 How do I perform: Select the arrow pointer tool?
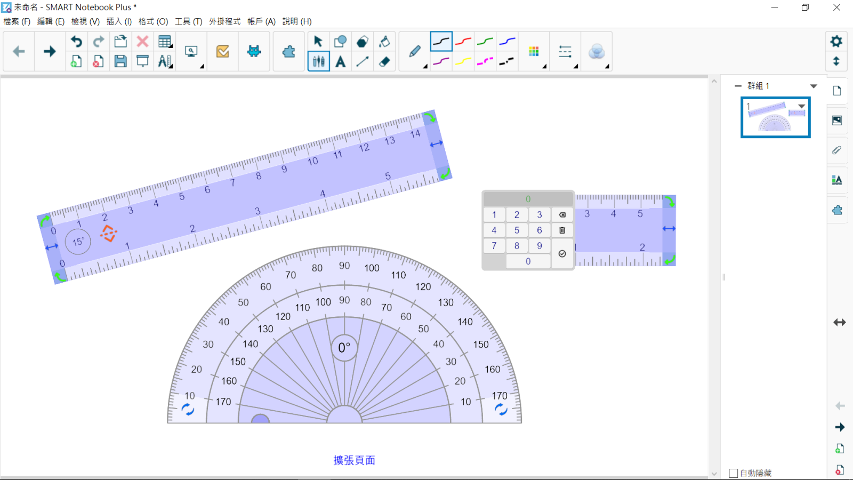coord(318,42)
